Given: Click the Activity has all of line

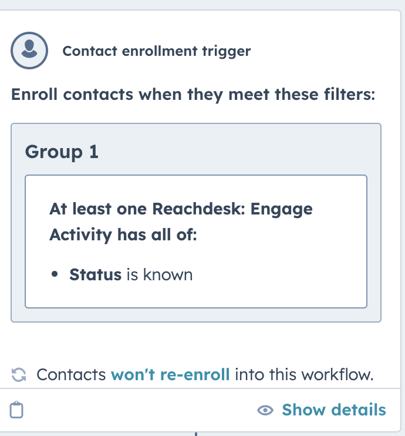Looking at the screenshot, I should pyautogui.click(x=123, y=234).
